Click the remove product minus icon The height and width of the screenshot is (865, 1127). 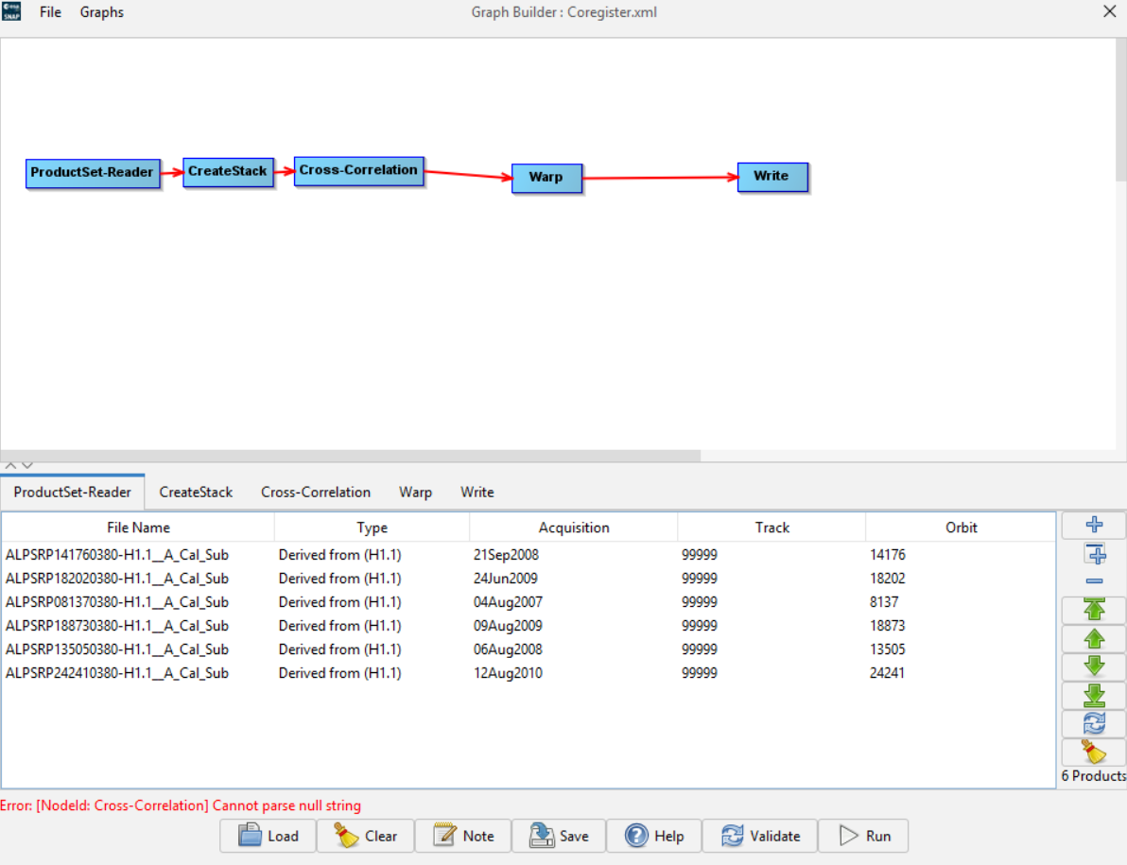(1094, 581)
